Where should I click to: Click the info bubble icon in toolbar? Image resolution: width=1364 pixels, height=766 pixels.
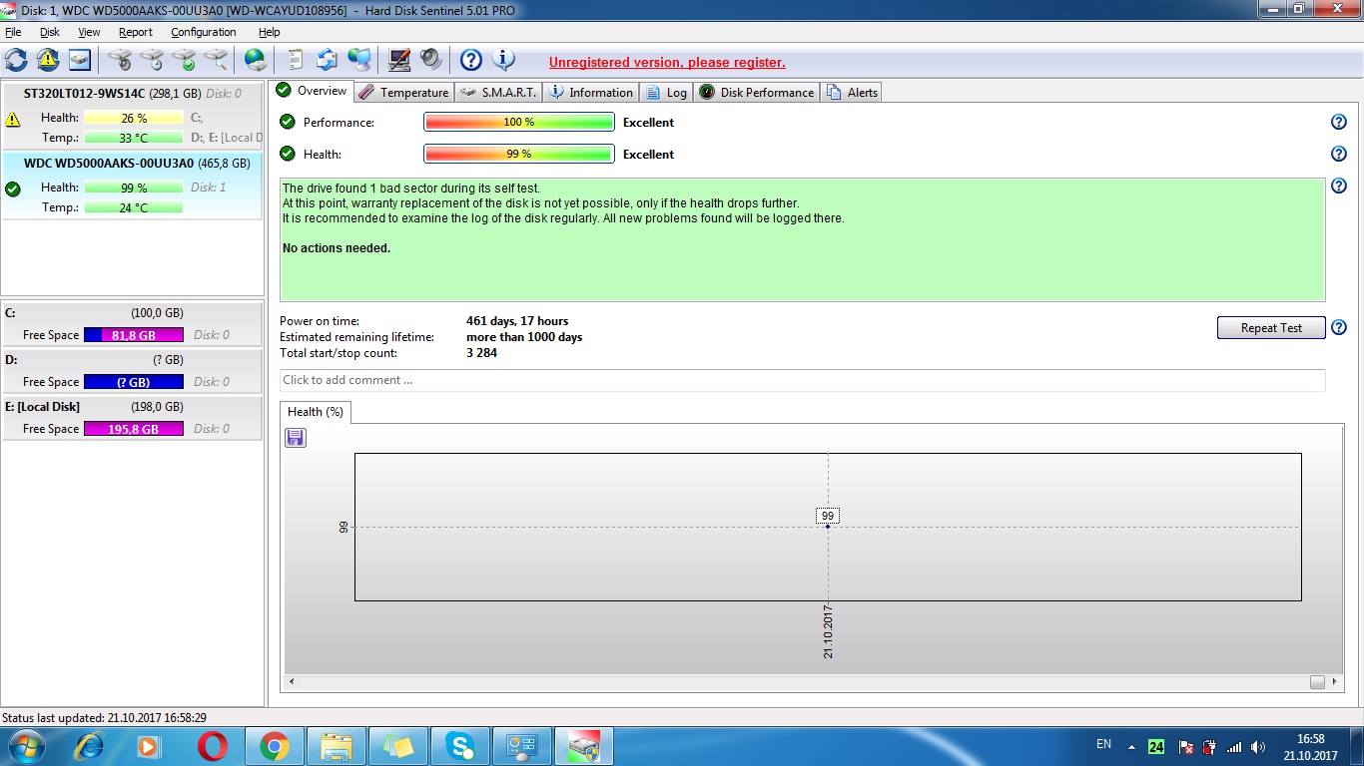(504, 60)
